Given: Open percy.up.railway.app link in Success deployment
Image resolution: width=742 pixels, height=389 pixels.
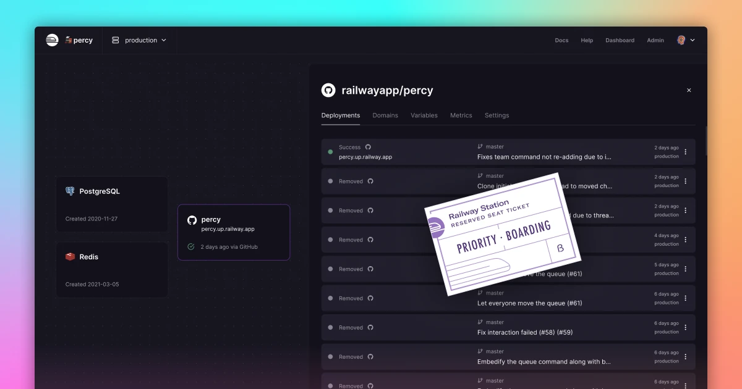Looking at the screenshot, I should point(365,157).
